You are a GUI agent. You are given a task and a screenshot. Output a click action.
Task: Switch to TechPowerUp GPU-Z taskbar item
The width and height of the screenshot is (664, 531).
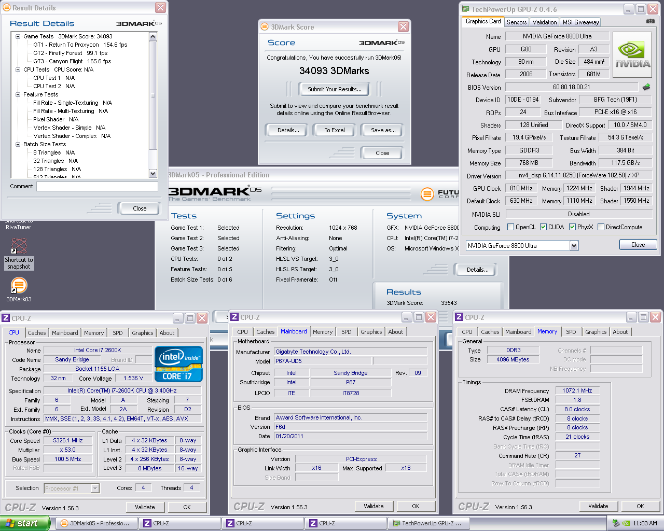[x=428, y=523]
